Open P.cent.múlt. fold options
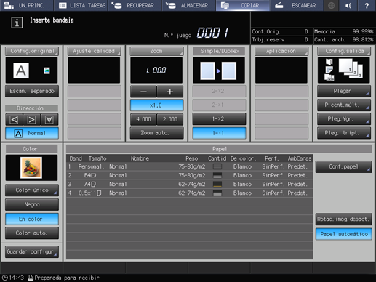 pyautogui.click(x=344, y=105)
